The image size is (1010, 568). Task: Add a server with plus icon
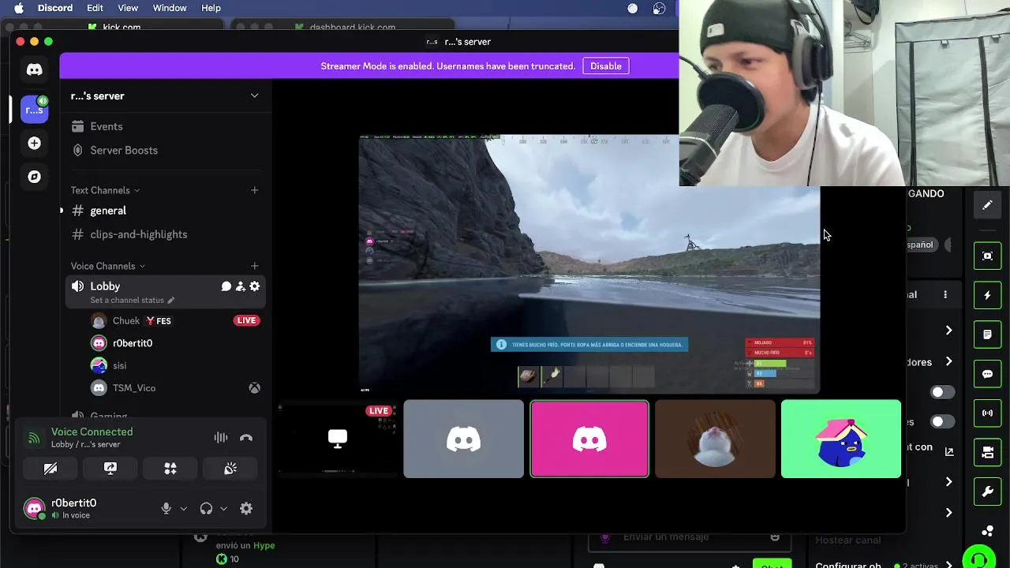(34, 143)
